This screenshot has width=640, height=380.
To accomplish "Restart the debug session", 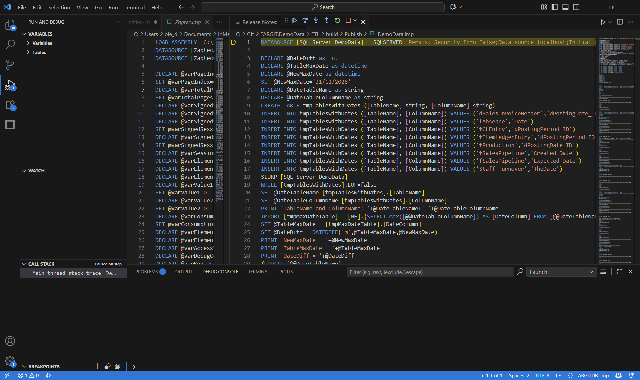I will click(338, 20).
